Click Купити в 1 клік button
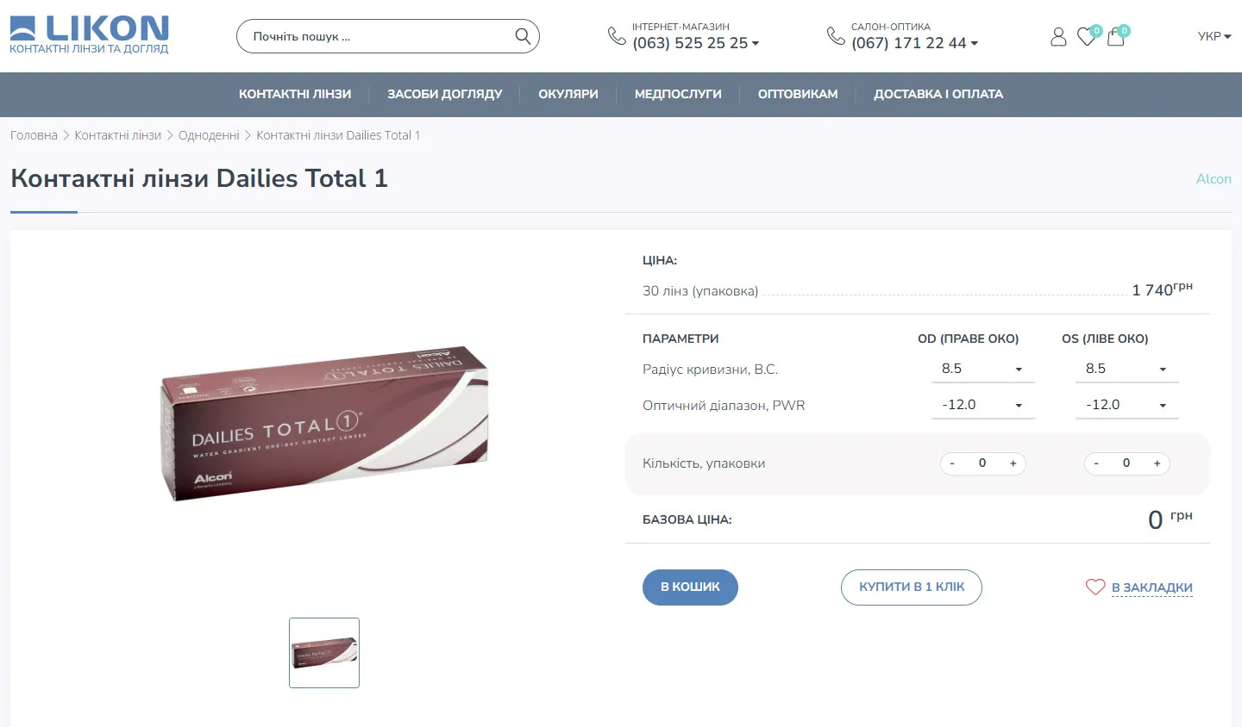This screenshot has width=1242, height=727. (912, 587)
